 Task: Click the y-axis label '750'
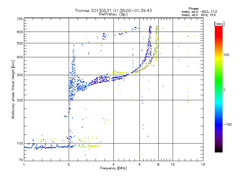(20, 19)
